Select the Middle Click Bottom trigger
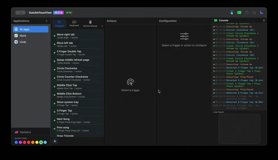The height and width of the screenshot is (160, 278). click(78, 95)
